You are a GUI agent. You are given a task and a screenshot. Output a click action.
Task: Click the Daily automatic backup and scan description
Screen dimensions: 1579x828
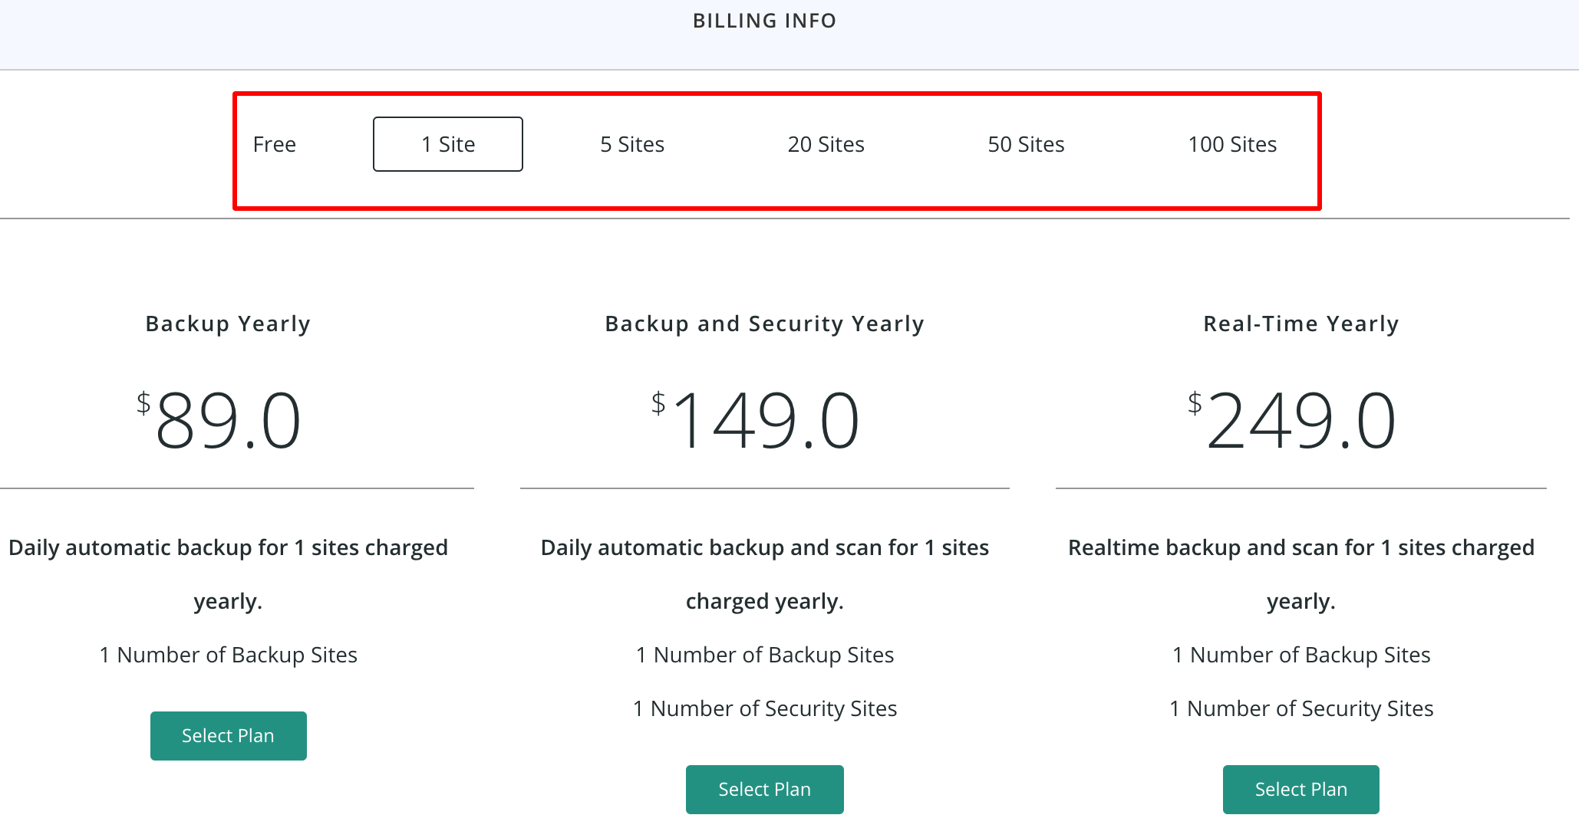point(764,548)
